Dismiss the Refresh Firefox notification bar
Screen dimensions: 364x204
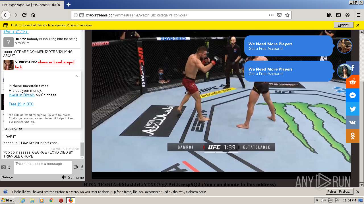pos(358,192)
